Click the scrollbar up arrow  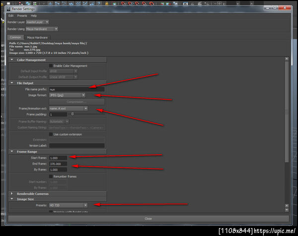tap(287, 59)
